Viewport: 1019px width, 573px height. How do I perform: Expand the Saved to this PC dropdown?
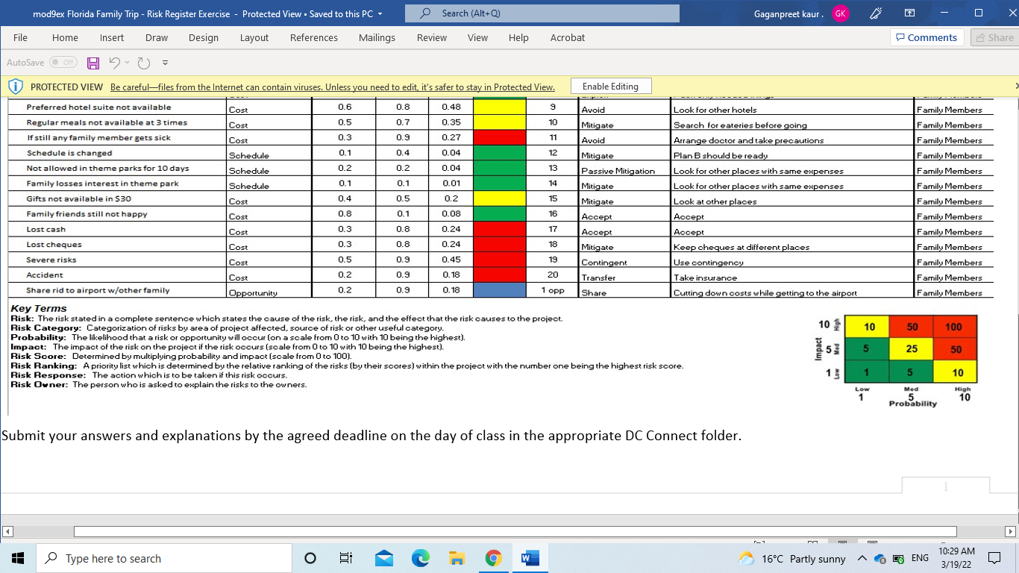(x=380, y=13)
